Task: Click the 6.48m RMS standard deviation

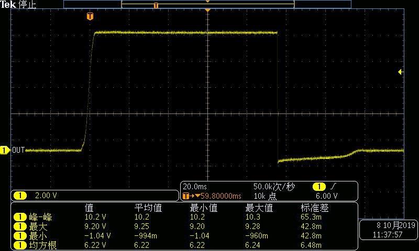Action: coord(311,245)
